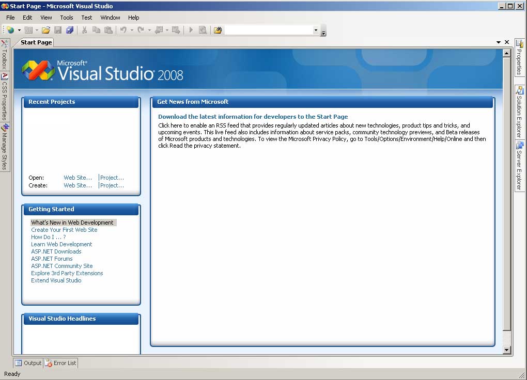Open the Toolbox side panel tab
Screen dimensions: 527x380
[x=4, y=54]
